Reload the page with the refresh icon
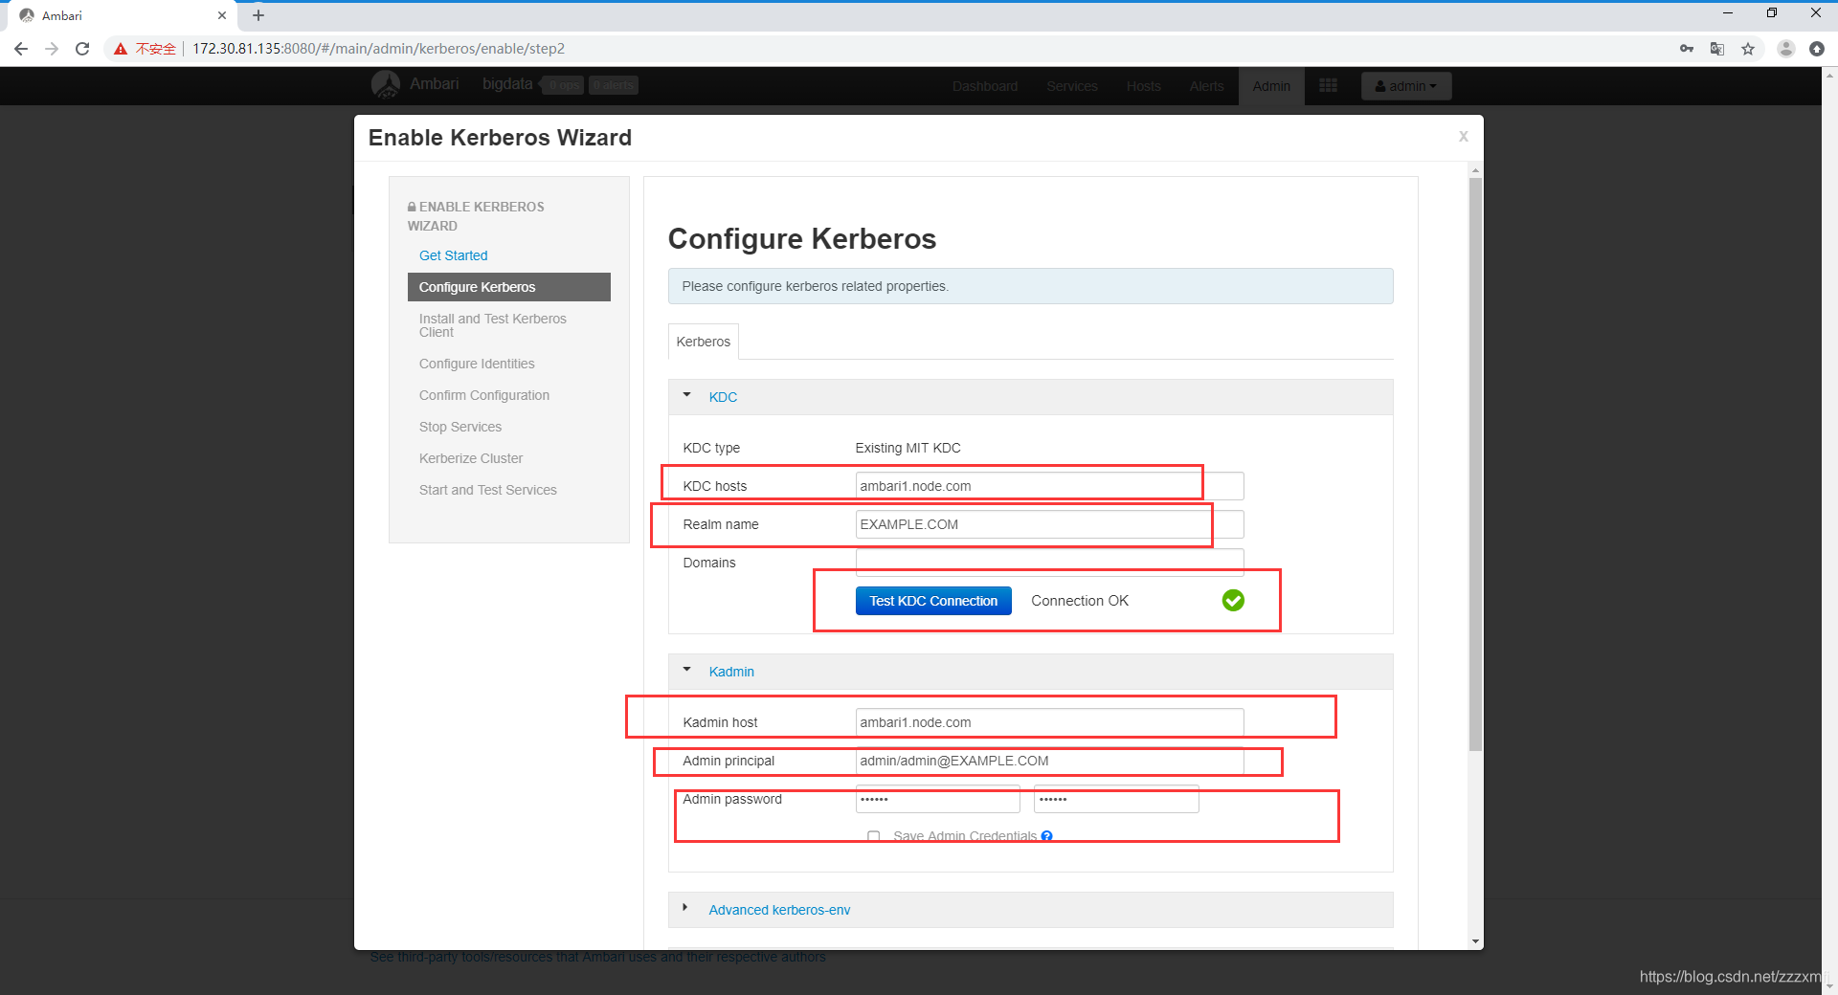This screenshot has width=1838, height=995. (82, 49)
